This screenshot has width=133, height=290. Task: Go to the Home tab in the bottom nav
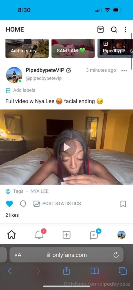pos(11,235)
